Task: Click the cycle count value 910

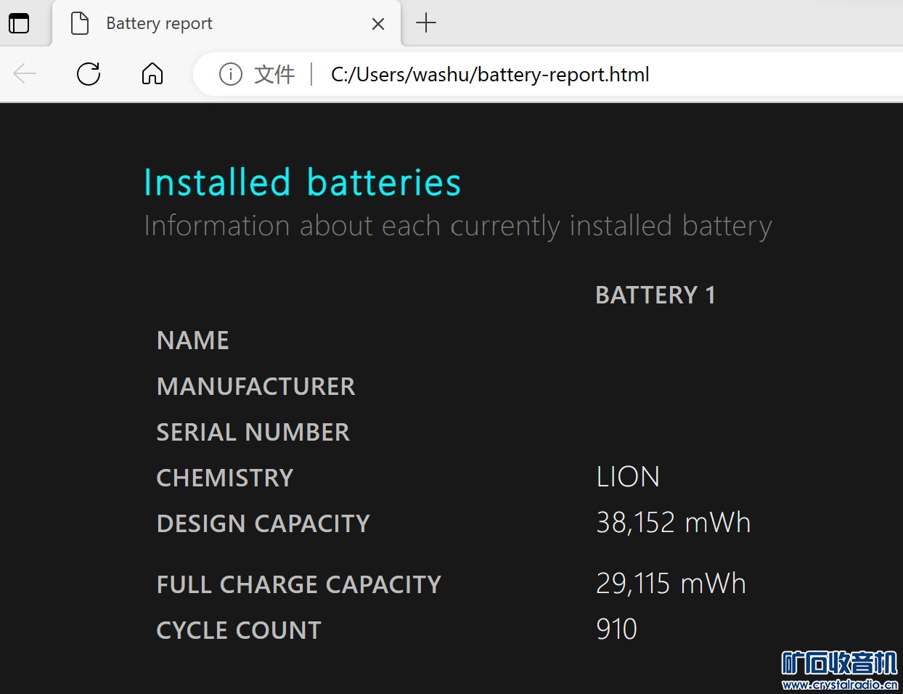Action: tap(616, 629)
